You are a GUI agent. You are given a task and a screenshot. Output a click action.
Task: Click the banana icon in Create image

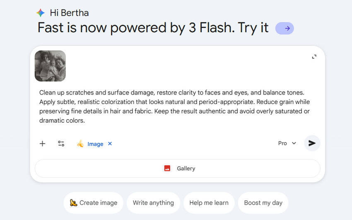click(x=74, y=203)
